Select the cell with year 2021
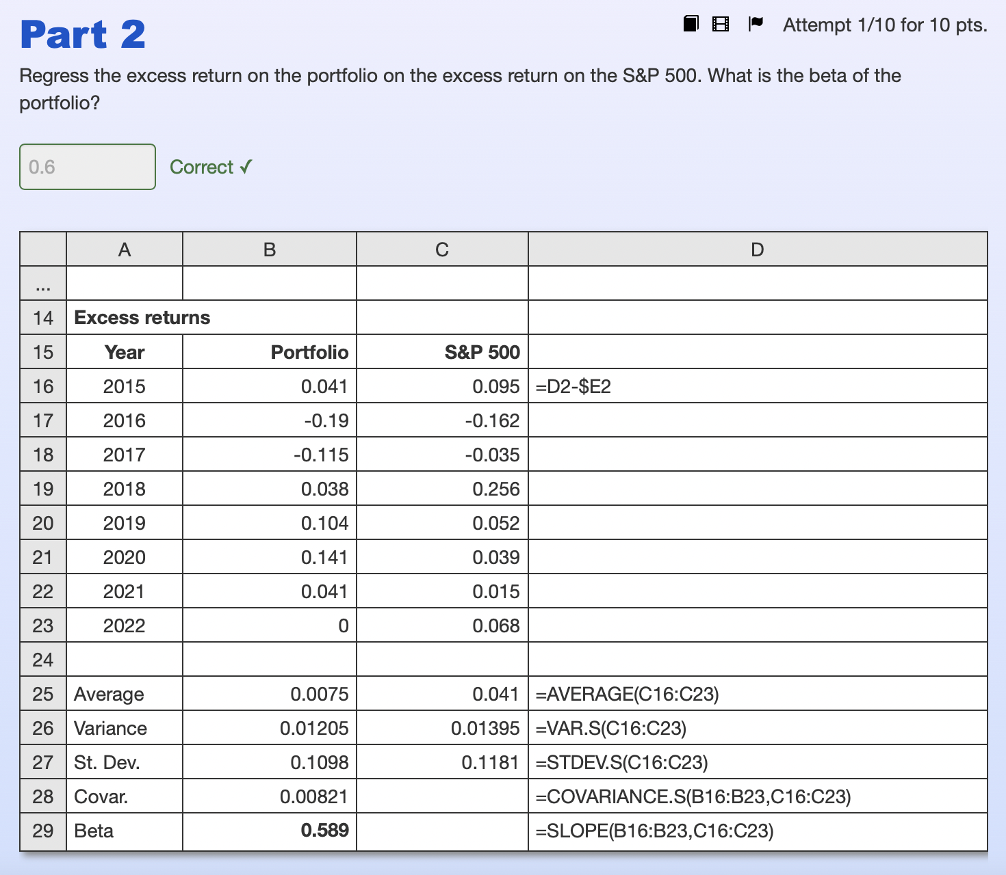 (125, 591)
